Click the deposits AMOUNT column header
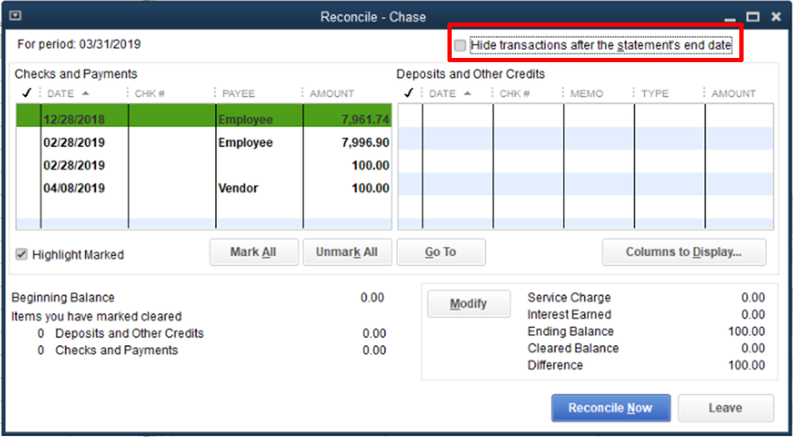 coord(733,94)
